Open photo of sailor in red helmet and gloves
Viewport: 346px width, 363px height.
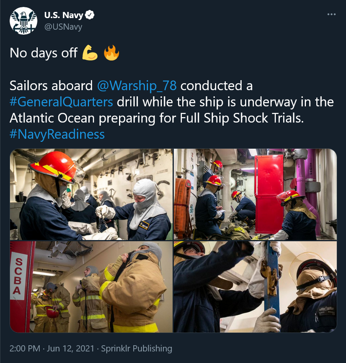click(x=91, y=194)
